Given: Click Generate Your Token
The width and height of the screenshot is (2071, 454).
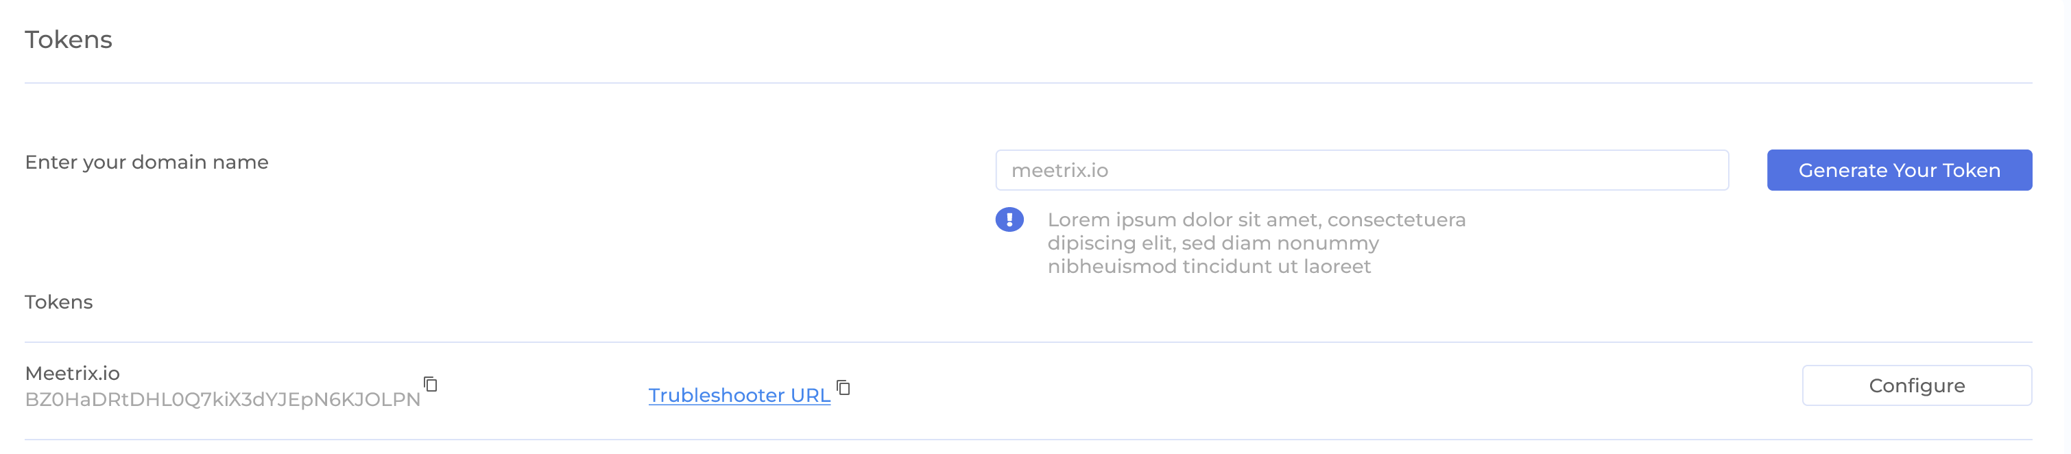Looking at the screenshot, I should [1899, 170].
